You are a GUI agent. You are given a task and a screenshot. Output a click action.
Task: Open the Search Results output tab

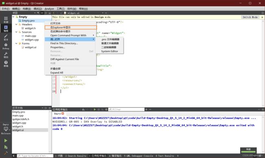tap(76, 156)
